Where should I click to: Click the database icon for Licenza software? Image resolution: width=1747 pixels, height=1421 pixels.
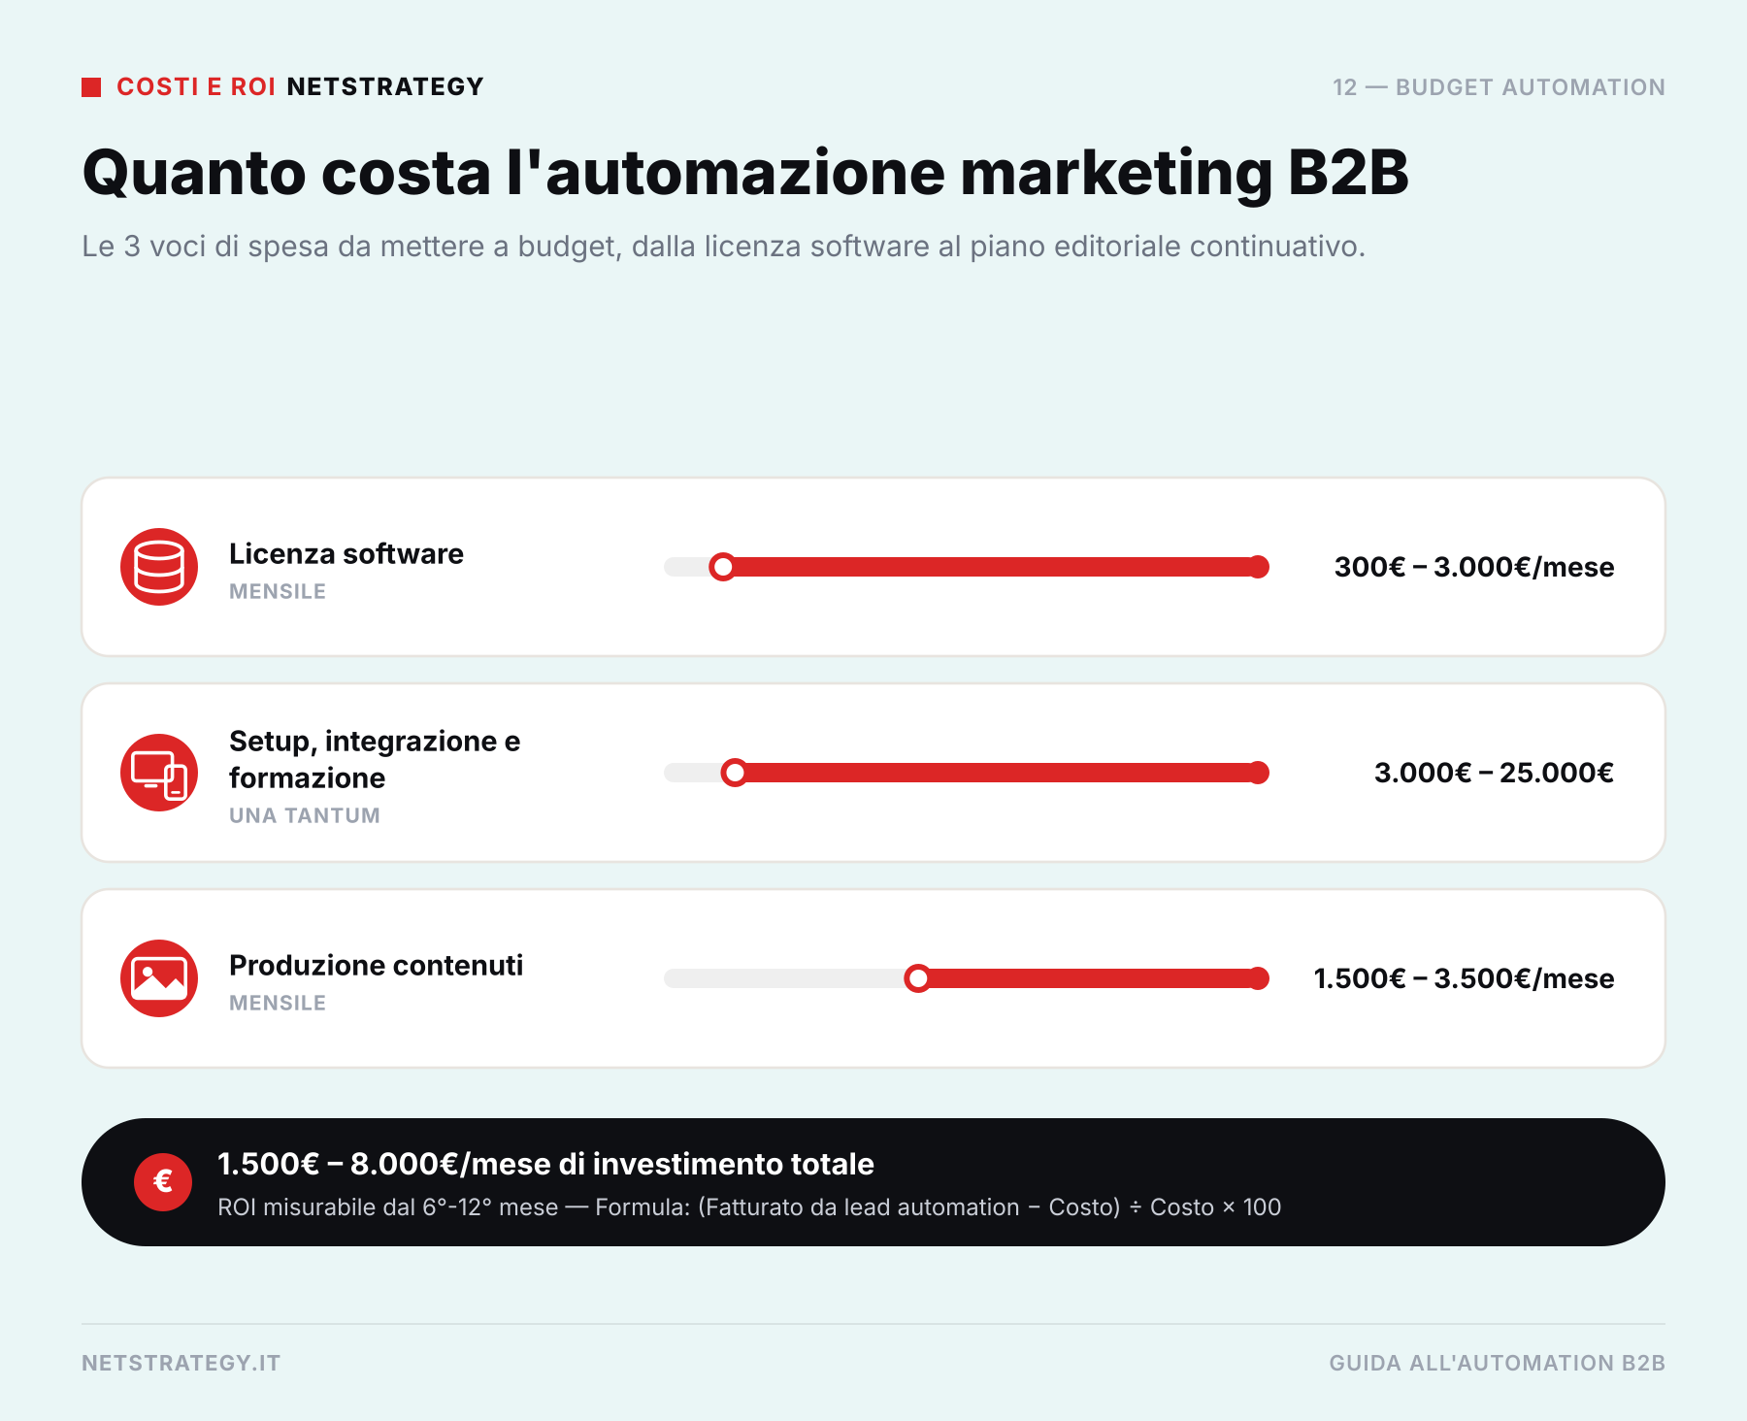[159, 567]
